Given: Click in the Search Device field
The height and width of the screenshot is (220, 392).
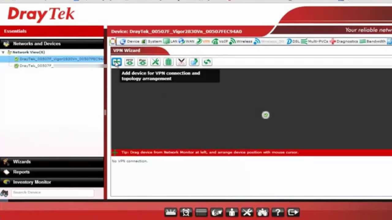Looking at the screenshot, I should tap(53, 193).
